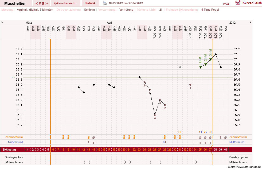The width and height of the screenshot is (262, 170).
Task: Click the temperature point labeled 6
Action: (x=145, y=82)
